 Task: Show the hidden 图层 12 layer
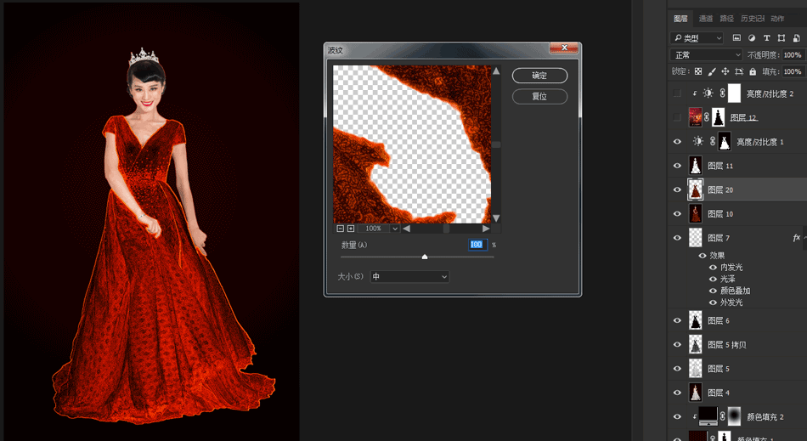pos(677,117)
